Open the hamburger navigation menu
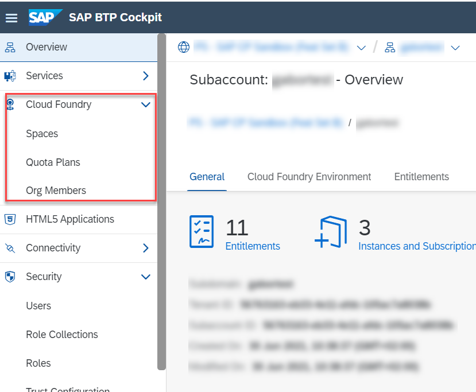 11,18
